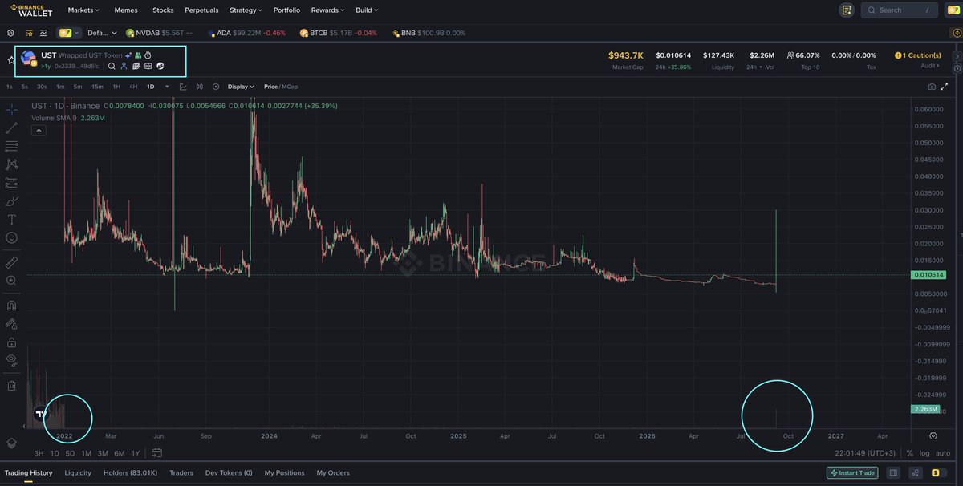Select the crosshair cursor tool
963x486 pixels.
point(11,109)
